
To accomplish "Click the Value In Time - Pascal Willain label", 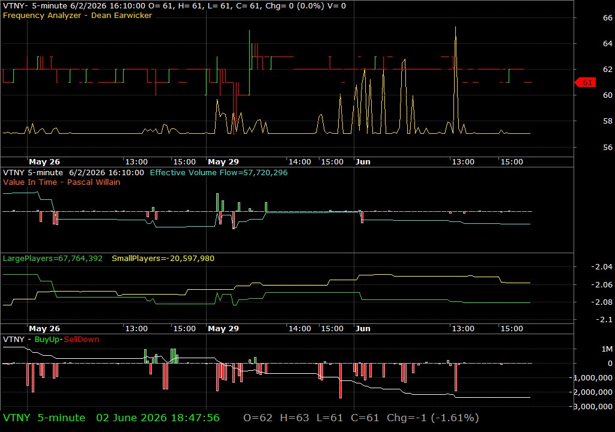I will (62, 182).
